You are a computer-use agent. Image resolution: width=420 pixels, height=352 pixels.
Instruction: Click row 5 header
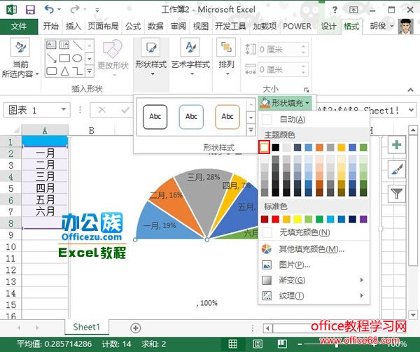pos(10,188)
